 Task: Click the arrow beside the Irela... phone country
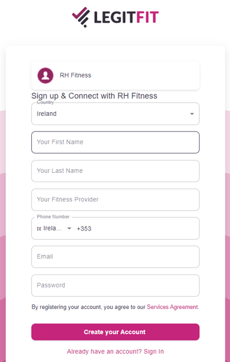(x=69, y=228)
